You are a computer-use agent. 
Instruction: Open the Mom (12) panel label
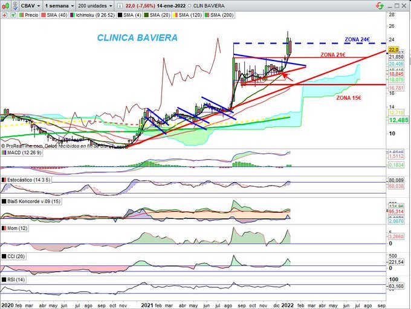[x=15, y=228]
